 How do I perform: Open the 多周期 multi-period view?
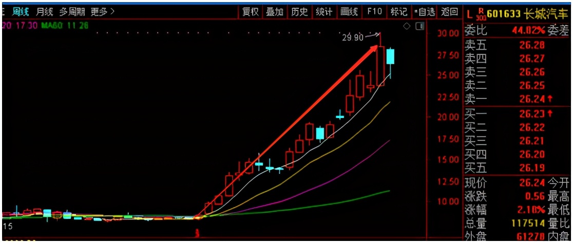[x=72, y=12]
